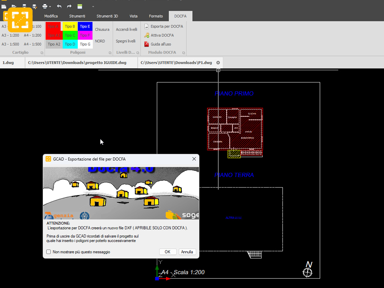Click Spegni livelli
The image size is (384, 288).
point(125,41)
